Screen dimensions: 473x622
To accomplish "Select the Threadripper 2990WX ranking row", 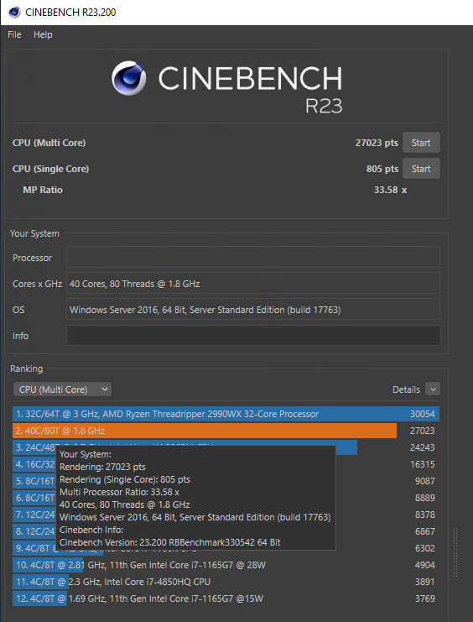I will (226, 414).
